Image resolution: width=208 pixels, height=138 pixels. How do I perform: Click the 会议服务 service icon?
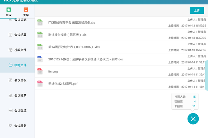[11, 126]
